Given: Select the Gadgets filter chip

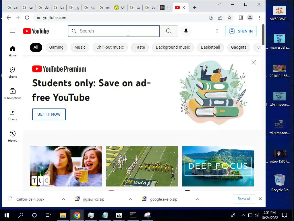Looking at the screenshot, I should click(239, 47).
